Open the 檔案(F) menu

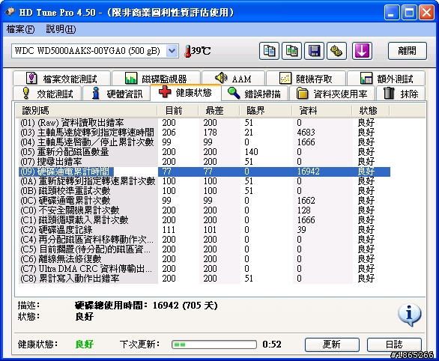[20, 29]
